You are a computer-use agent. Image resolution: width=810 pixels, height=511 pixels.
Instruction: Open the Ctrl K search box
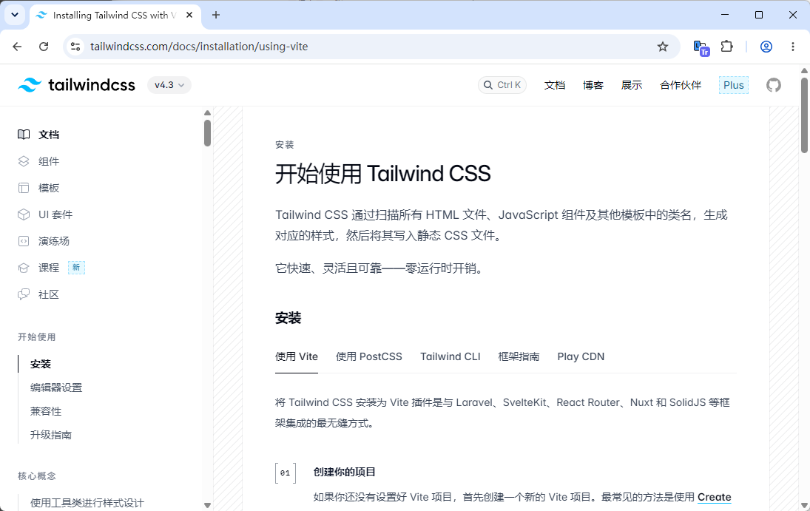pos(502,85)
